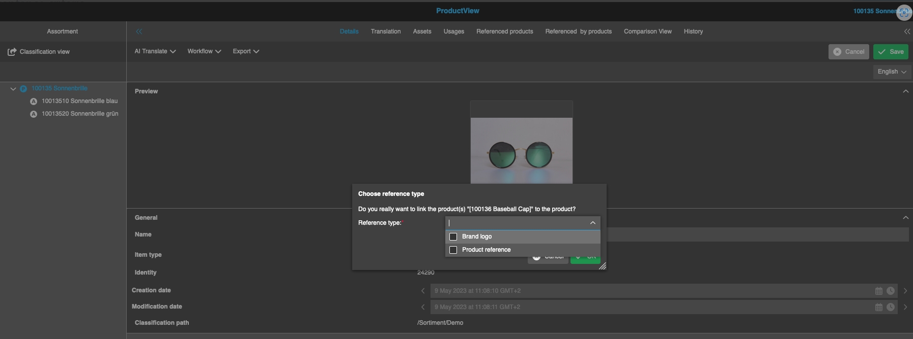Collapse right panel with top-right double-chevron

(907, 31)
